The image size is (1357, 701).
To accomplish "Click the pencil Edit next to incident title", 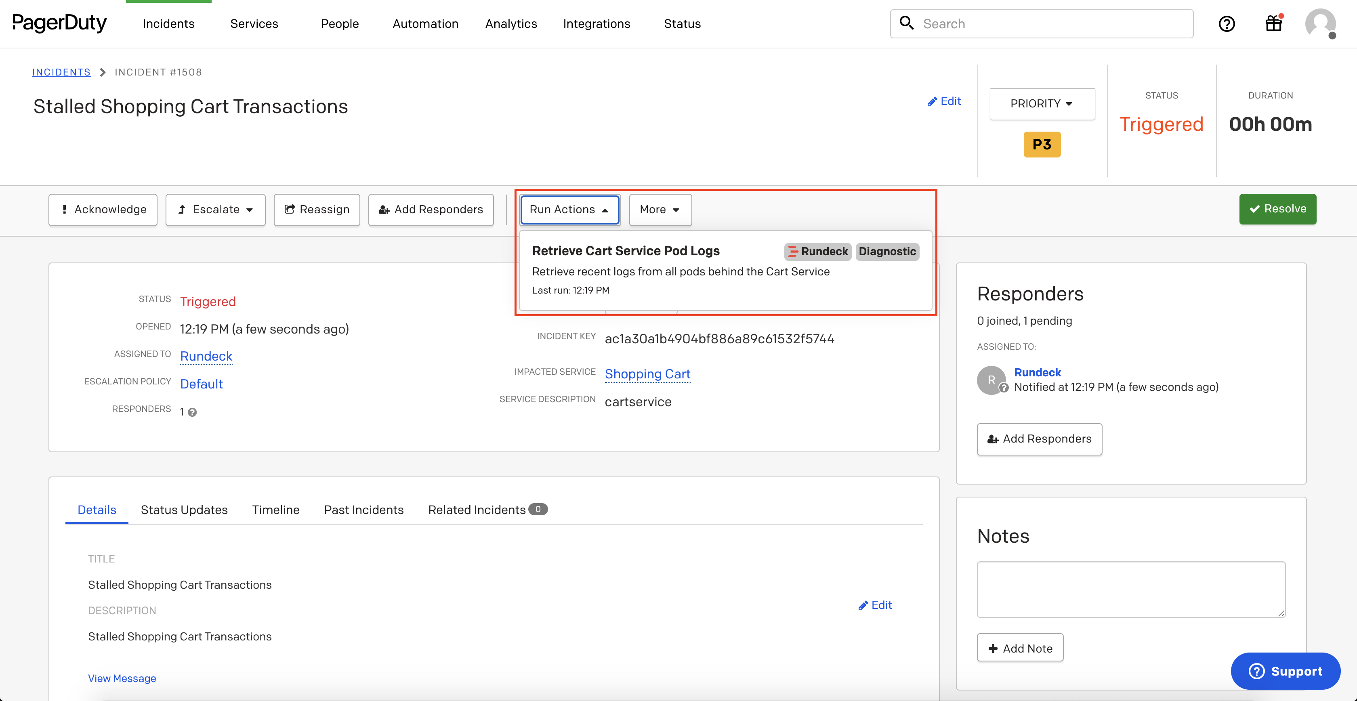I will (944, 101).
